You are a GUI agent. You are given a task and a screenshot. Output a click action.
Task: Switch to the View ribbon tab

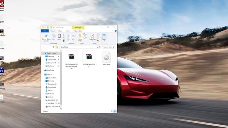pyautogui.click(x=68, y=31)
